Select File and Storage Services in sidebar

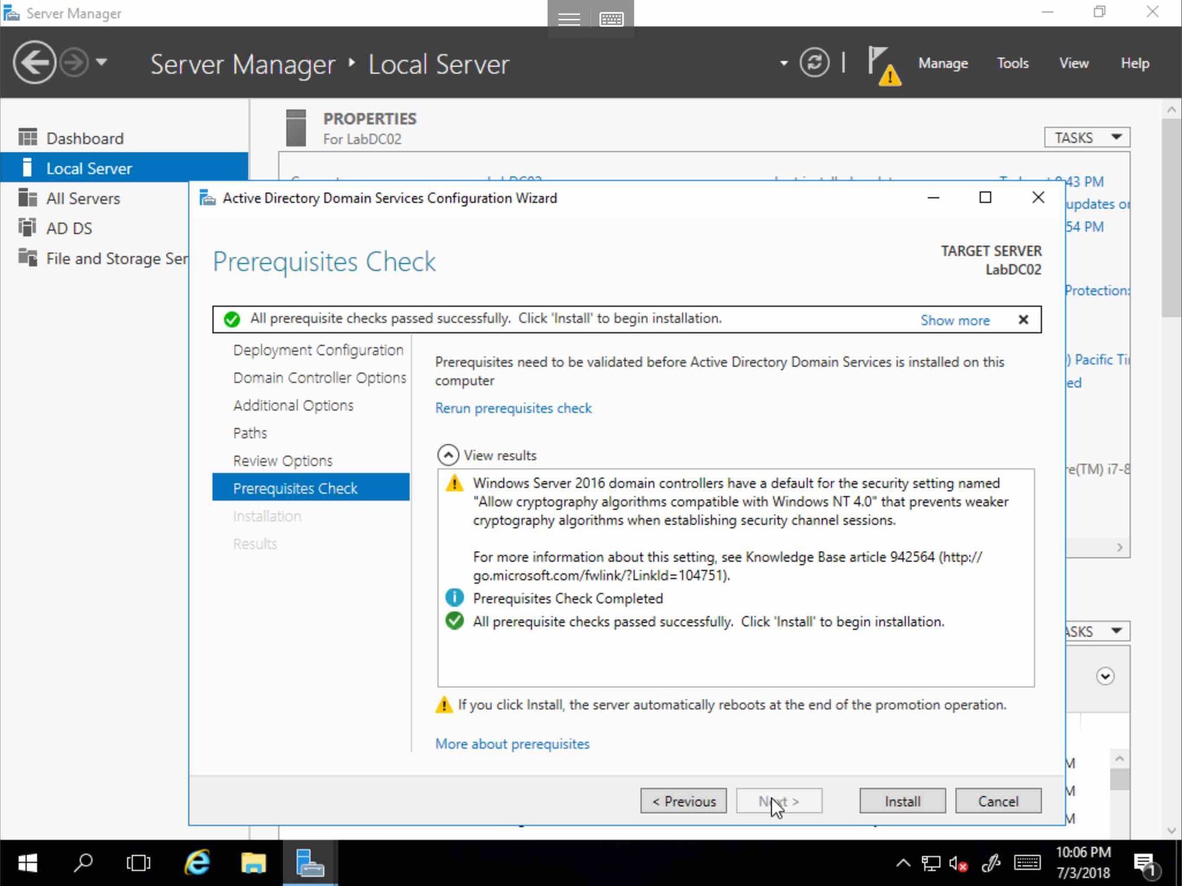tap(95, 258)
